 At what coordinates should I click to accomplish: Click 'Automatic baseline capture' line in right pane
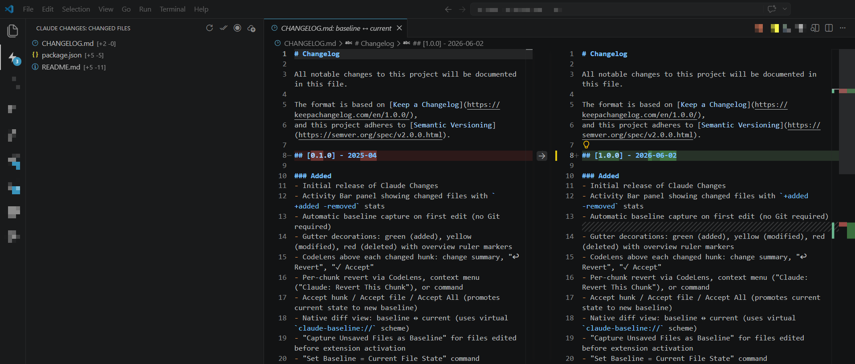705,217
